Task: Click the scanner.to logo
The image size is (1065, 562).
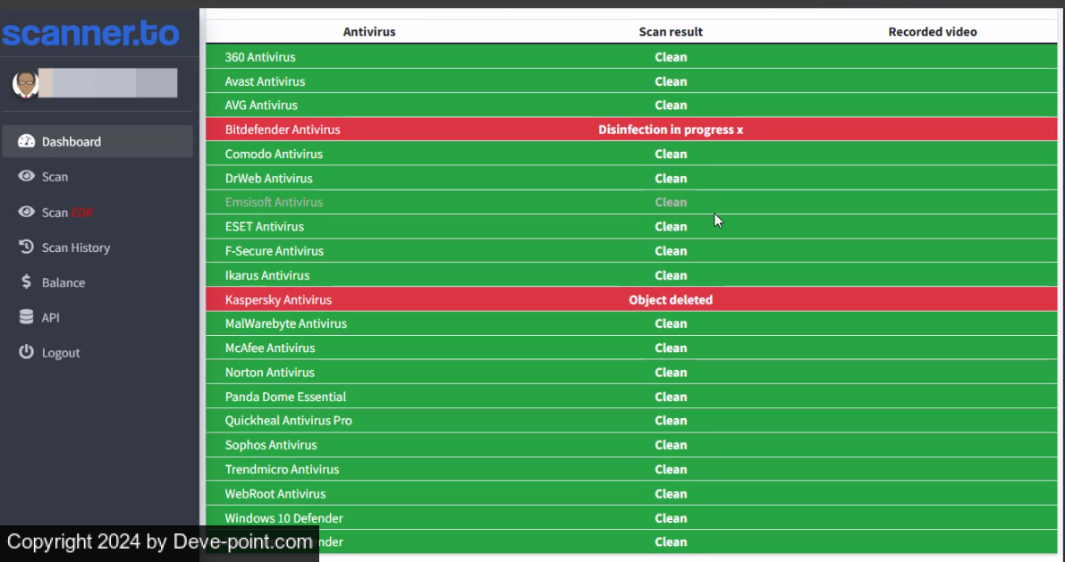Action: point(90,32)
